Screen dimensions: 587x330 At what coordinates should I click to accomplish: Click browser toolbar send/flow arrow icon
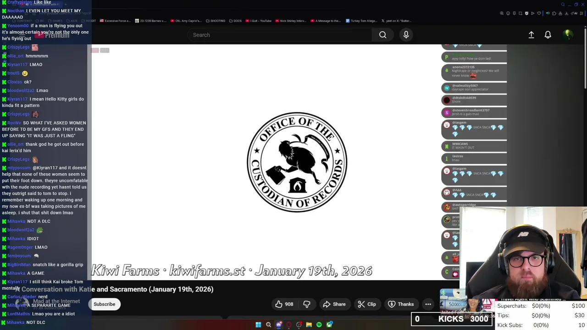(533, 13)
